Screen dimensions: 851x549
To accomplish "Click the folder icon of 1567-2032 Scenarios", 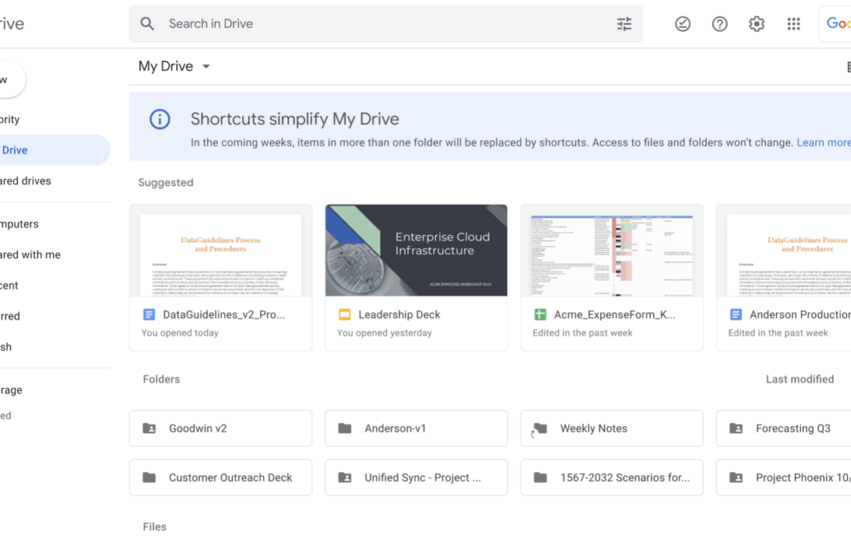I will pyautogui.click(x=540, y=477).
